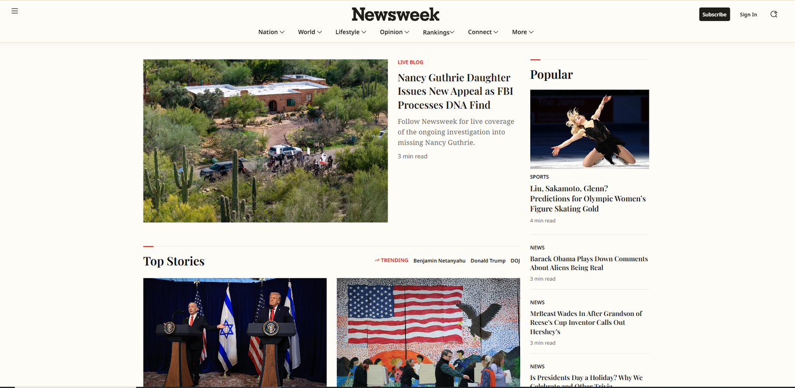Screen dimensions: 795x388
Task: Click the NEWS label above Obama article
Action: 538,247
